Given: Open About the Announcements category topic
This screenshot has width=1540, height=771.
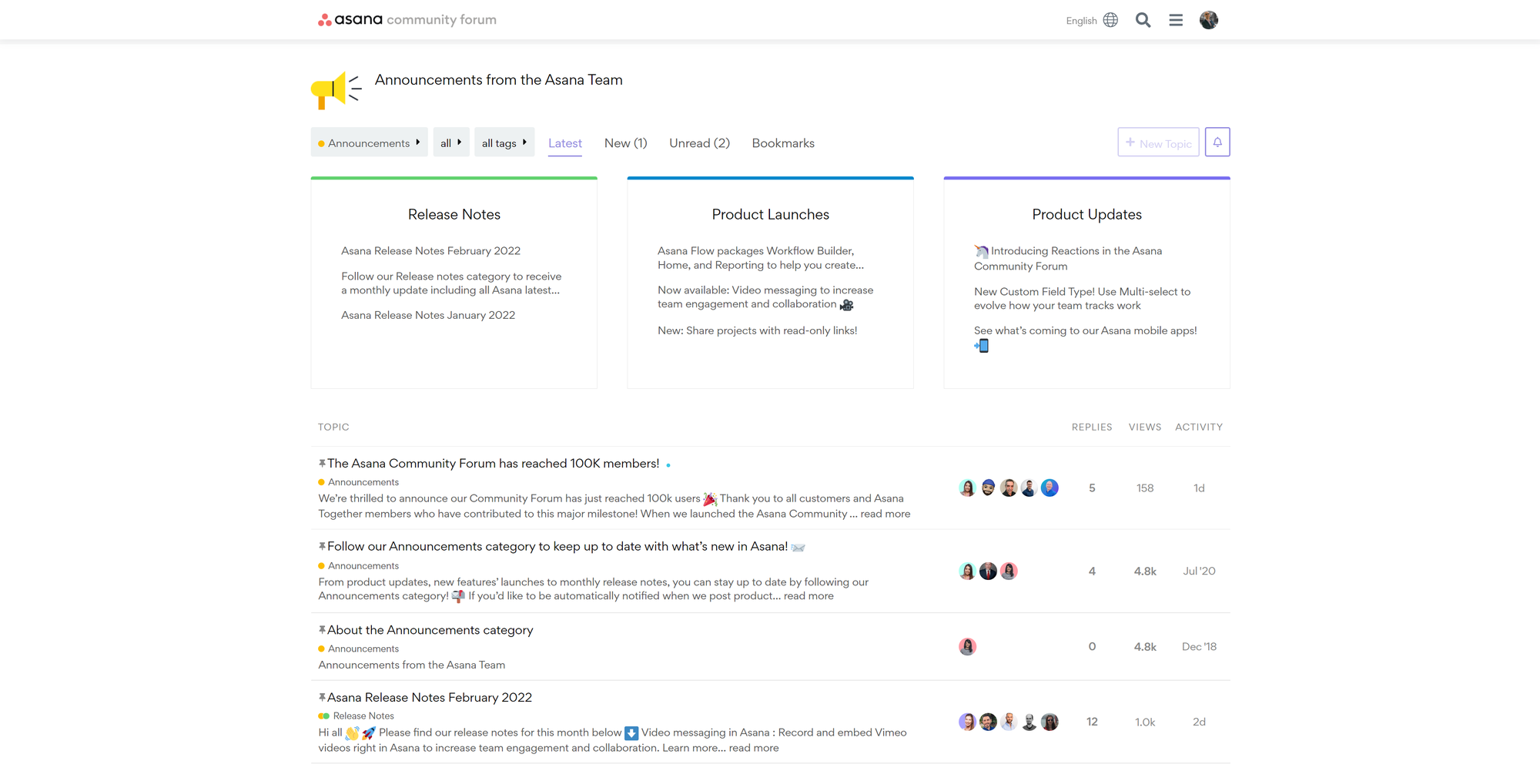Looking at the screenshot, I should (430, 630).
